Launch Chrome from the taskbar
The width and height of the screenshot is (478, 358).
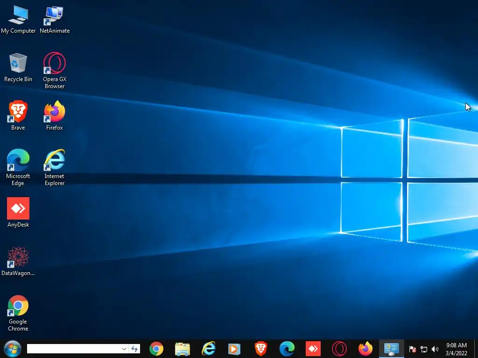point(156,349)
